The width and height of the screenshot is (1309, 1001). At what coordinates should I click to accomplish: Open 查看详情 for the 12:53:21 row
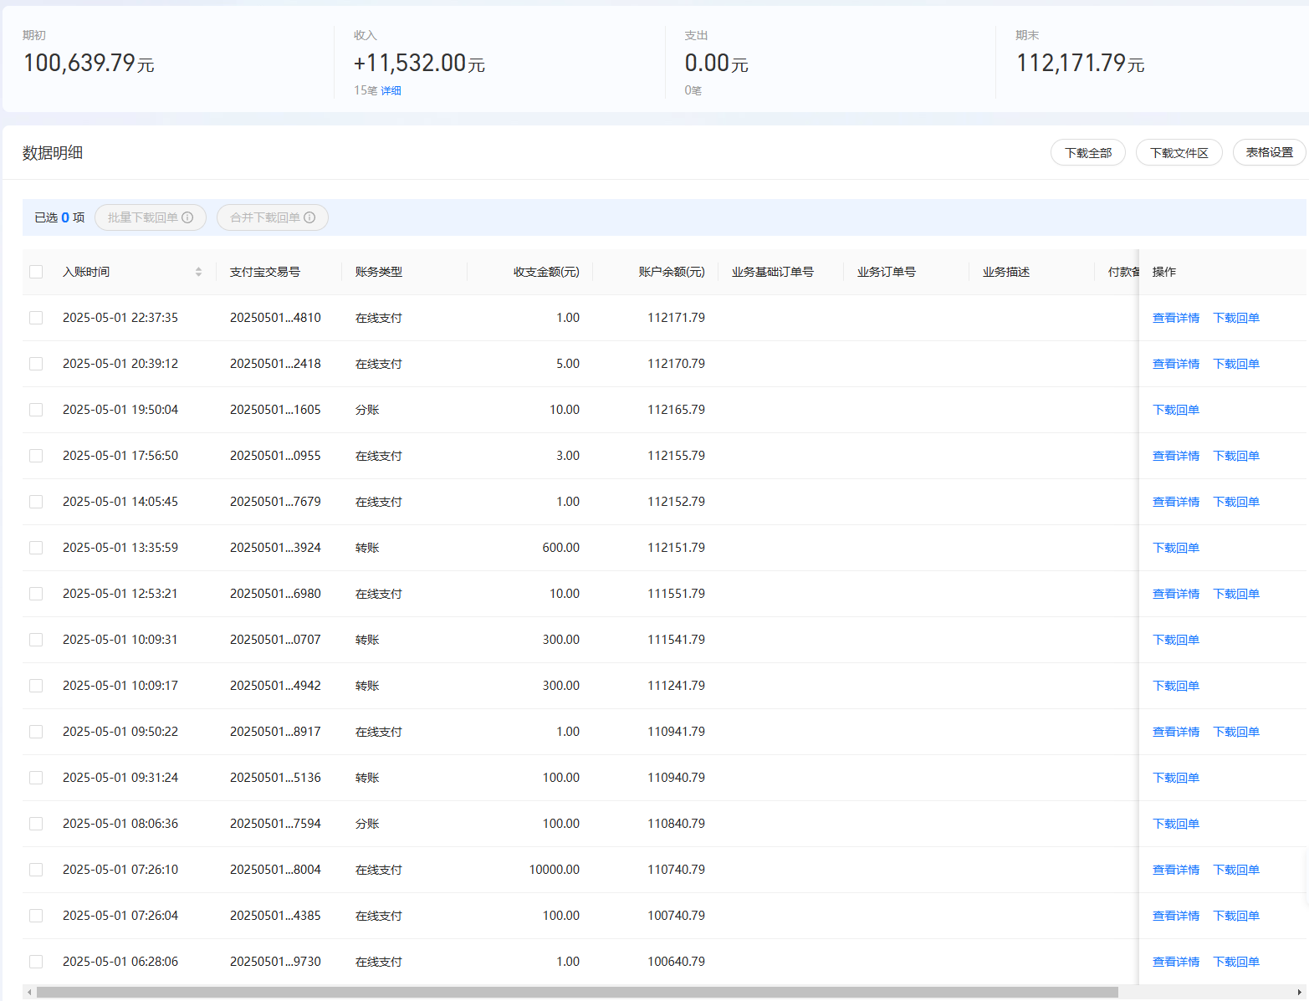click(1176, 594)
